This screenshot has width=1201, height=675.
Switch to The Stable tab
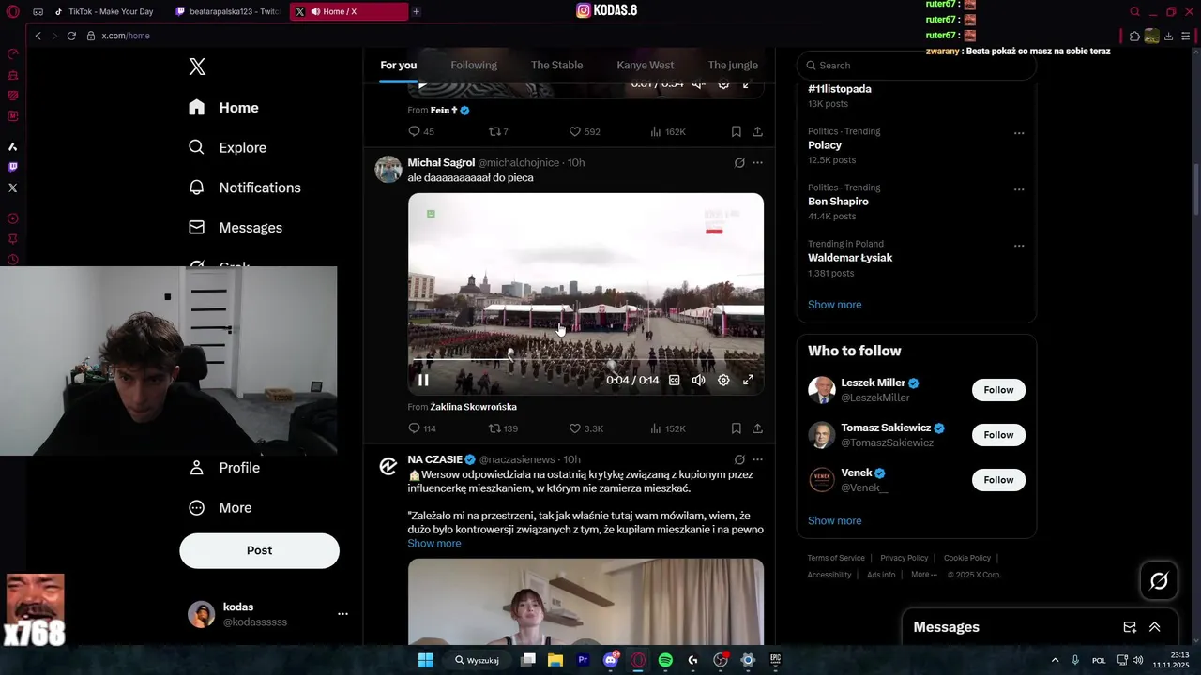pyautogui.click(x=556, y=65)
